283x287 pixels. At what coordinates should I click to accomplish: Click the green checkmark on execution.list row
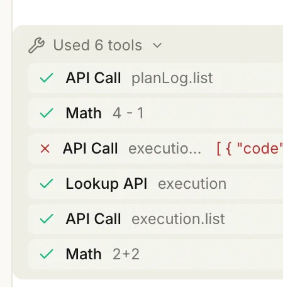pos(47,219)
